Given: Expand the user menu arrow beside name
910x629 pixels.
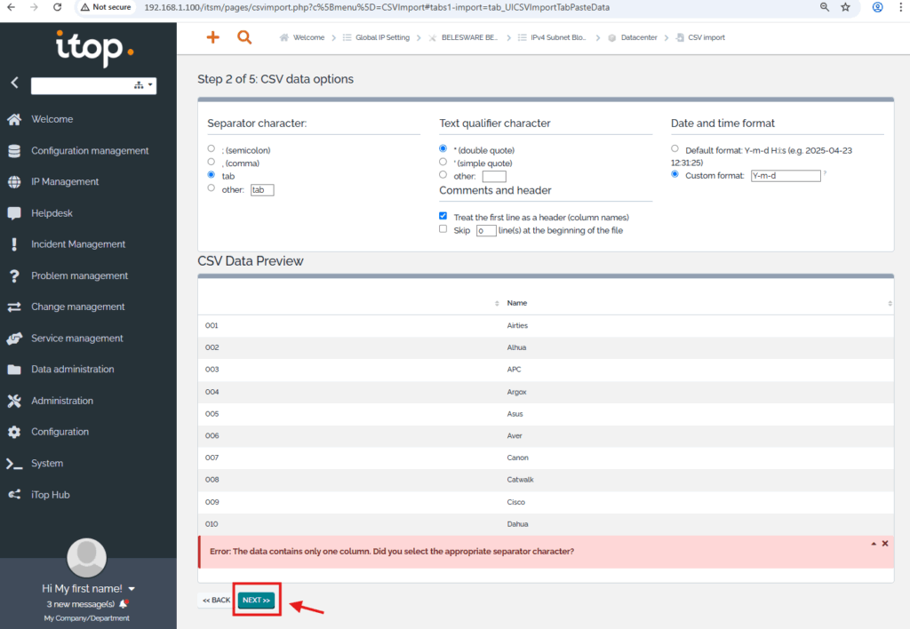Looking at the screenshot, I should pyautogui.click(x=132, y=589).
